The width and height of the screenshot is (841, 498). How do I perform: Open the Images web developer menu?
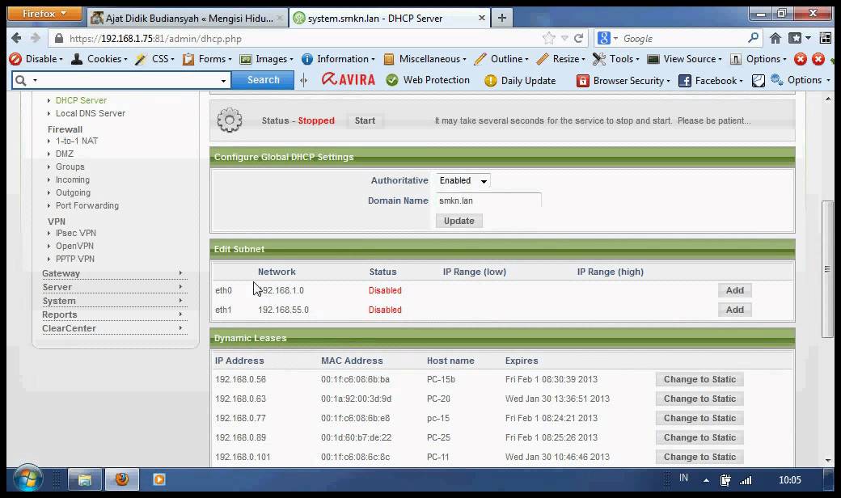tap(267, 59)
